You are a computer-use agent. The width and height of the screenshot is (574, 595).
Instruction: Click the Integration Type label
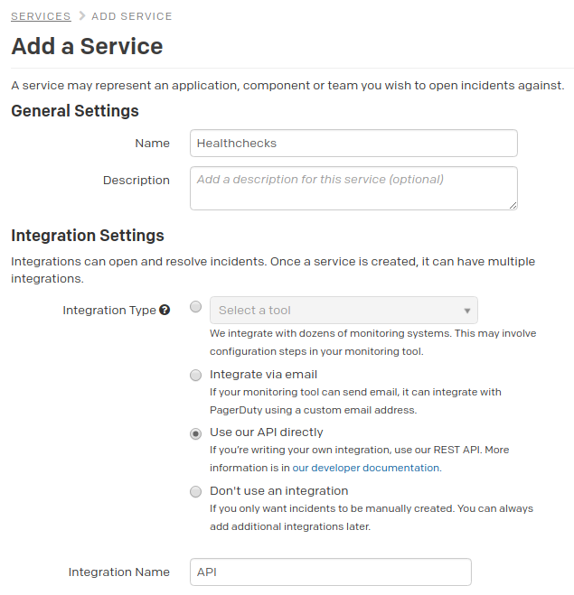click(x=109, y=311)
